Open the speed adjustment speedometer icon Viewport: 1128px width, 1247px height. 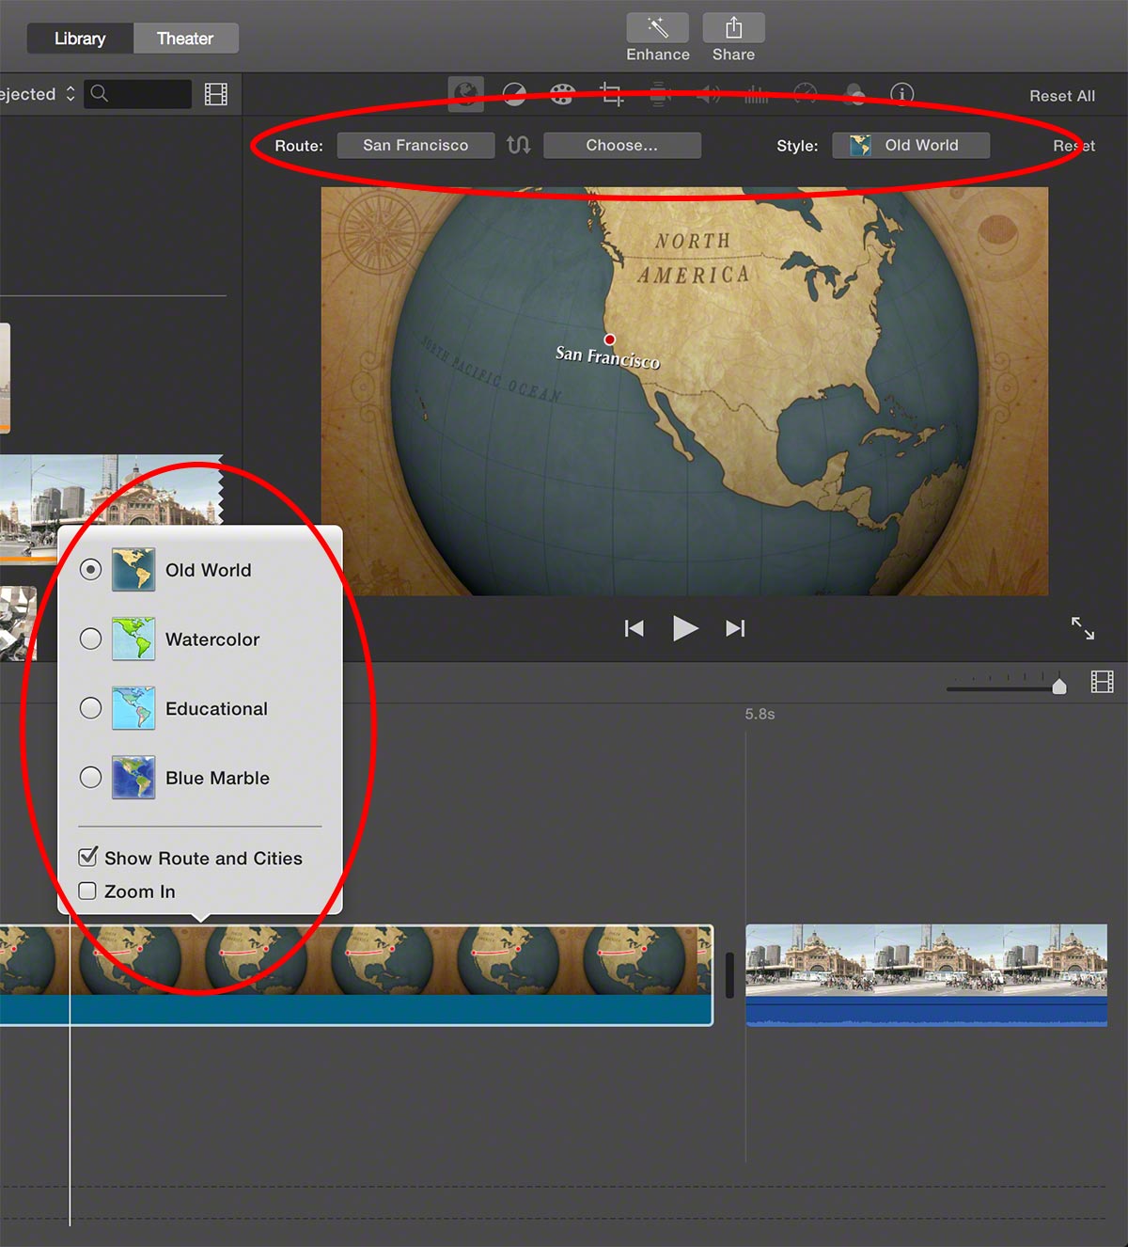(x=806, y=94)
